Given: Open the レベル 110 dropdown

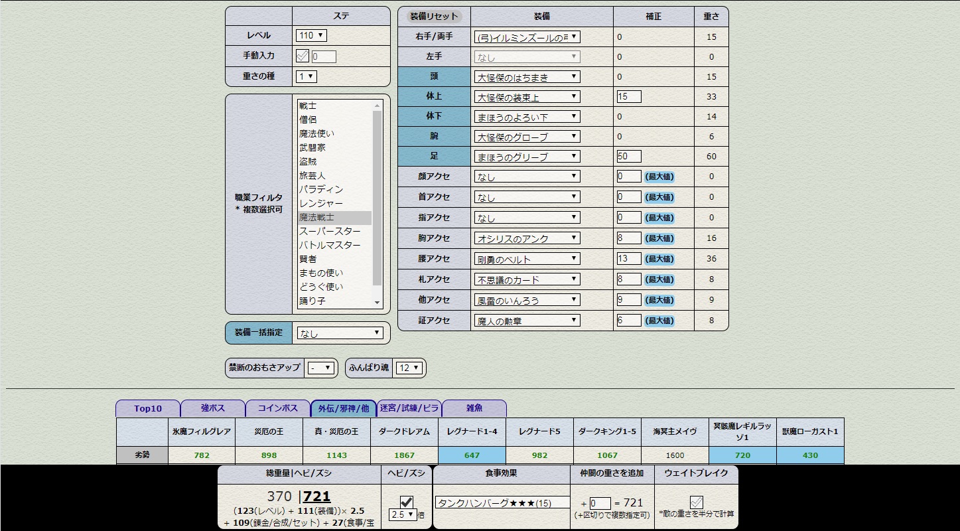Looking at the screenshot, I should [x=311, y=36].
